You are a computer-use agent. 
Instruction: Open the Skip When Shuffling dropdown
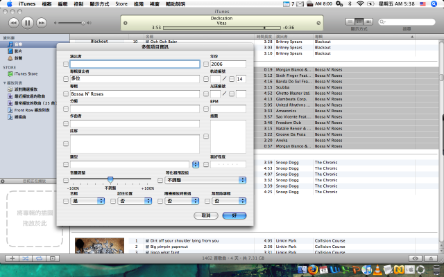182,201
